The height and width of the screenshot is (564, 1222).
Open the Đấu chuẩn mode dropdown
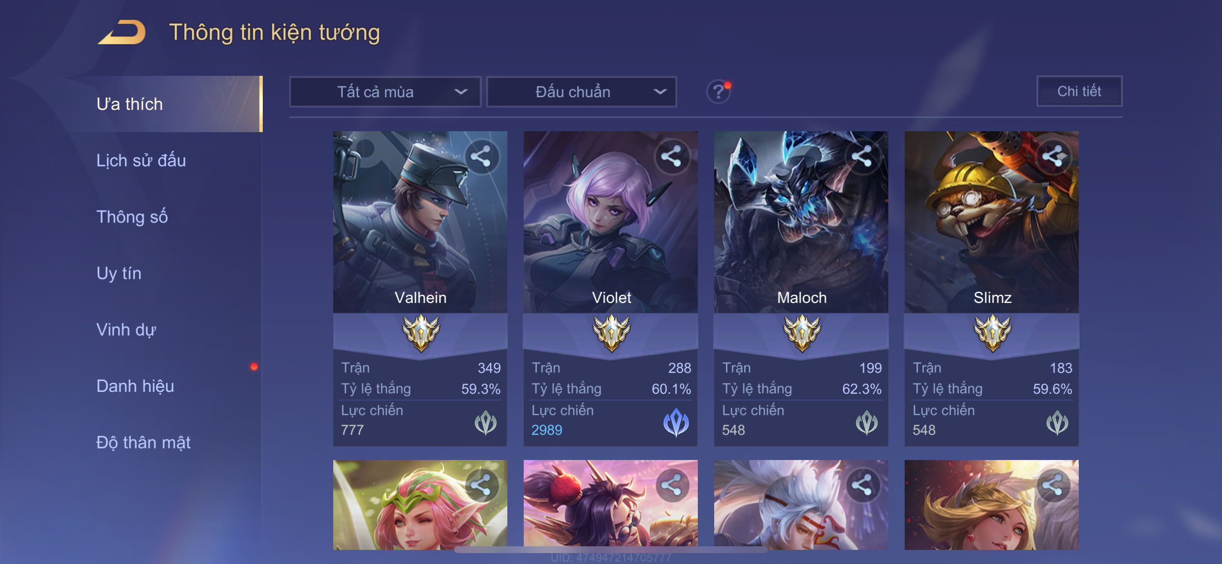(582, 91)
